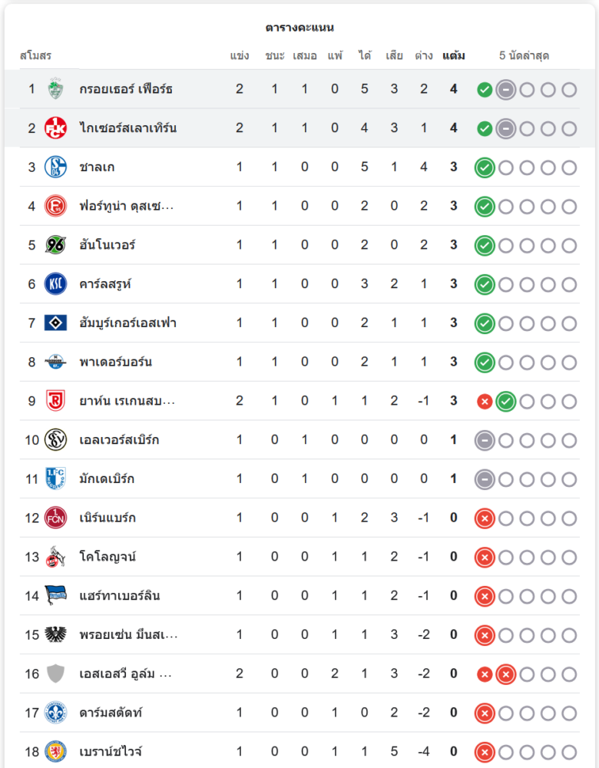Open the Schalke 04 blue crest
Image resolution: width=599 pixels, height=768 pixels.
[55, 167]
